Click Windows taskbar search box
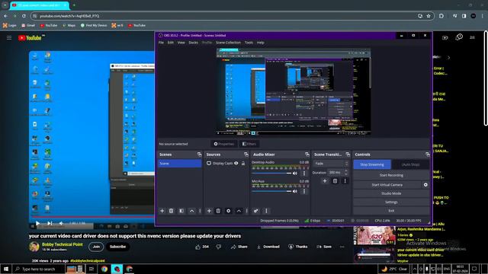The width and height of the screenshot is (488, 274). [x=39, y=269]
